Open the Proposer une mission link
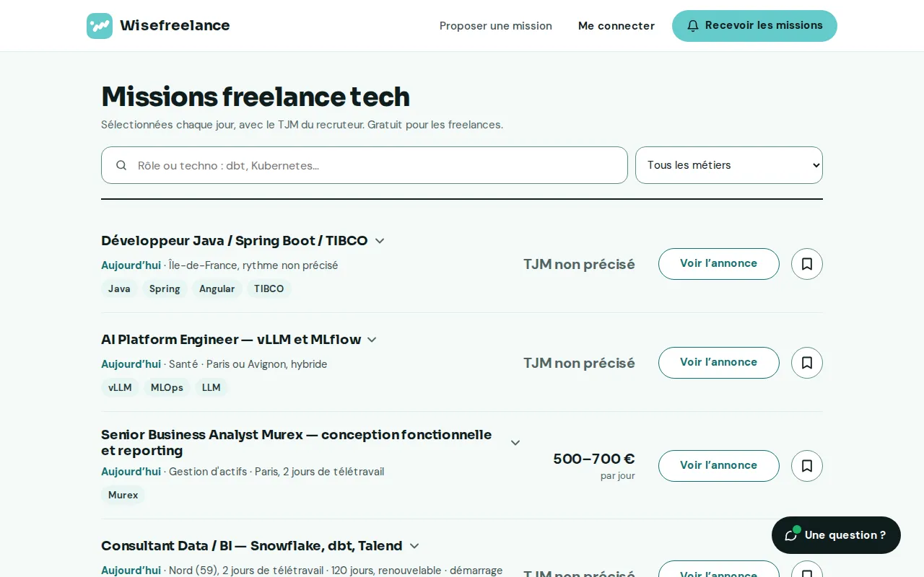924x577 pixels. tap(496, 26)
